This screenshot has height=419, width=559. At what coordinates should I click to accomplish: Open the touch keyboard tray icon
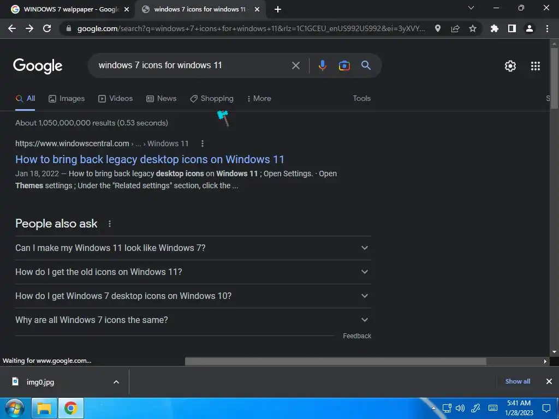coord(493,408)
